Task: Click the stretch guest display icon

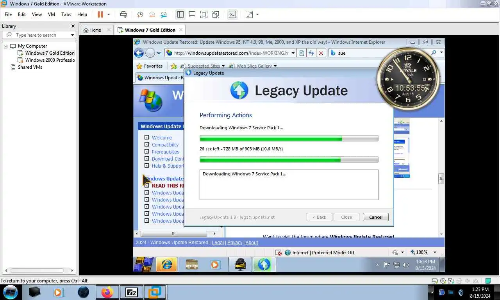Action: [x=249, y=14]
